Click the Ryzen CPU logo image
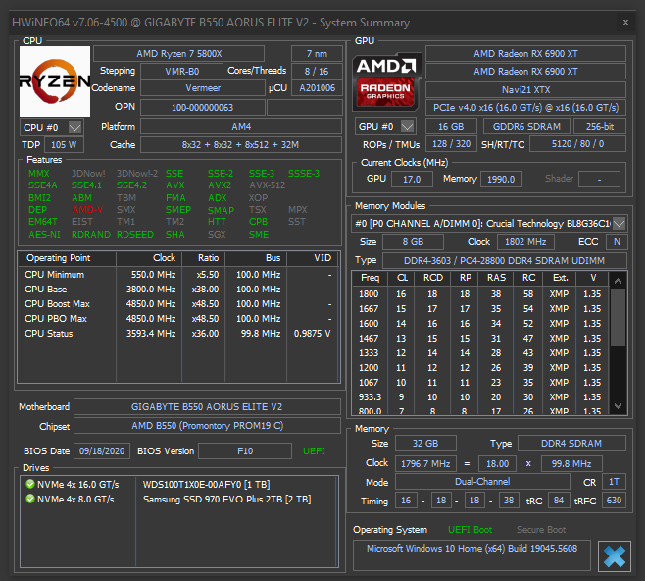Viewport: 645px width, 581px height. coord(55,81)
